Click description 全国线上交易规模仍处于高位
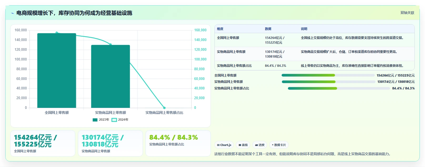 (x=352, y=38)
